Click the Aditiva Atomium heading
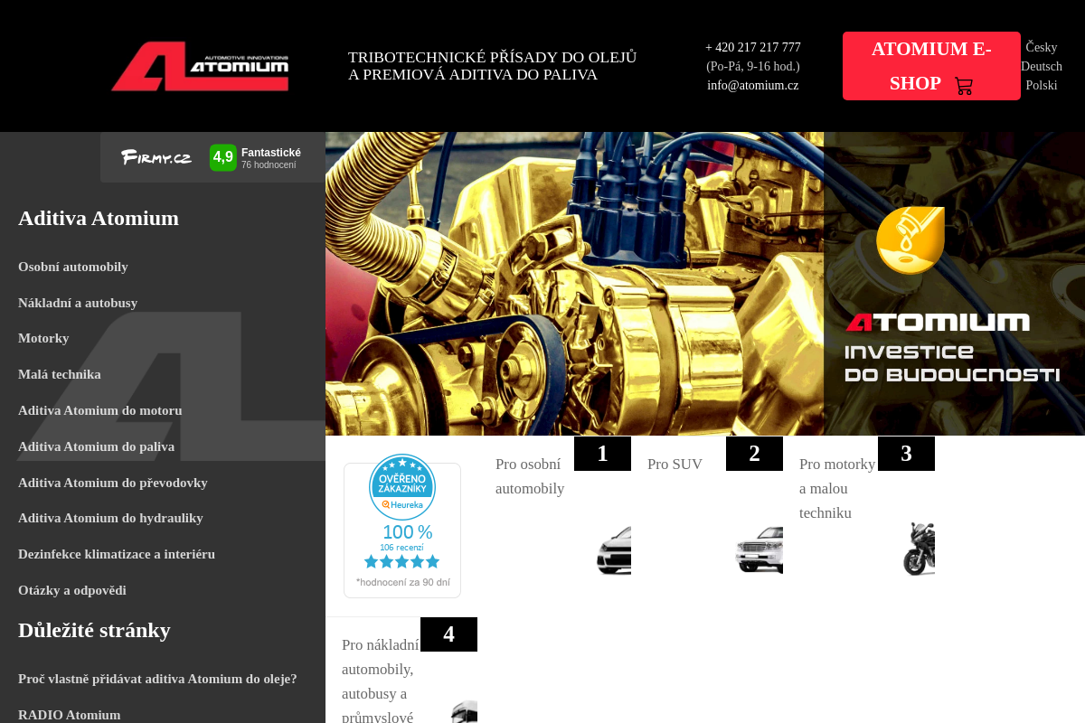Image resolution: width=1085 pixels, height=723 pixels. [x=99, y=218]
